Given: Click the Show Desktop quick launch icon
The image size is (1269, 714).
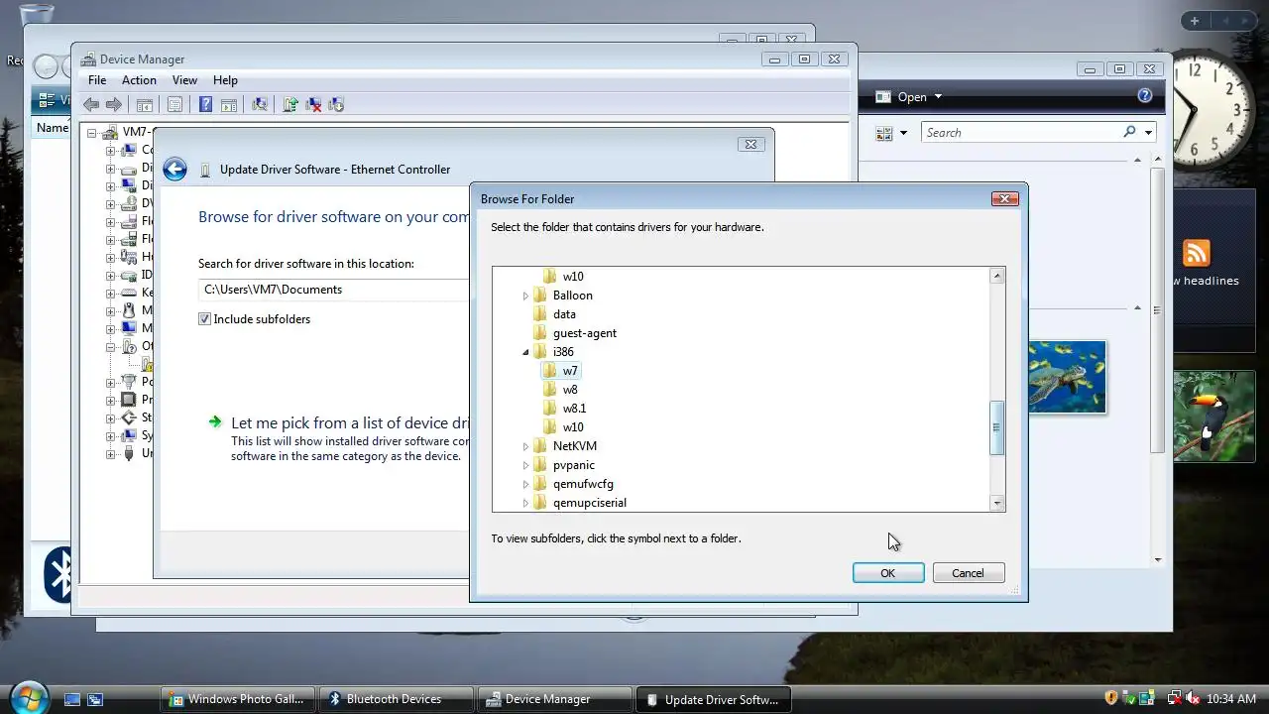Looking at the screenshot, I should click(72, 699).
